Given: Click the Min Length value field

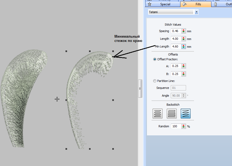Looking at the screenshot, I should 176,46.
